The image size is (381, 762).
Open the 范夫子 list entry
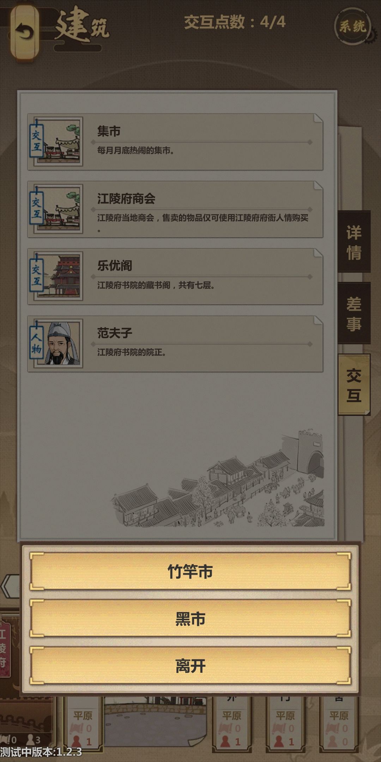pyautogui.click(x=175, y=344)
